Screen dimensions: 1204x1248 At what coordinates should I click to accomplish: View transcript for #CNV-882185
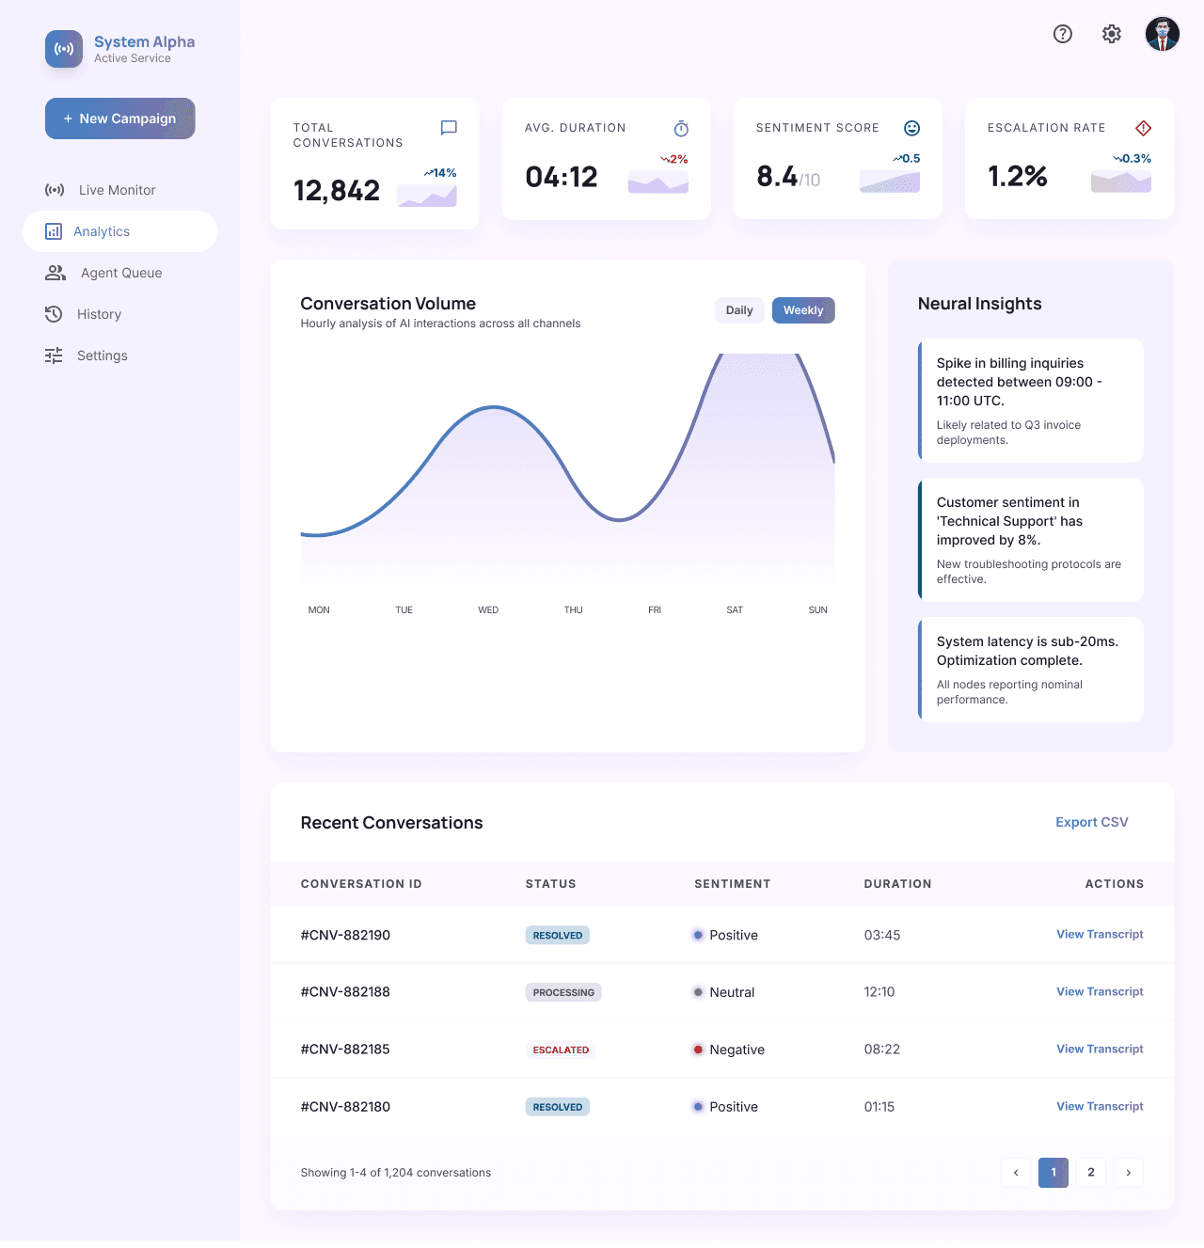click(1100, 1049)
